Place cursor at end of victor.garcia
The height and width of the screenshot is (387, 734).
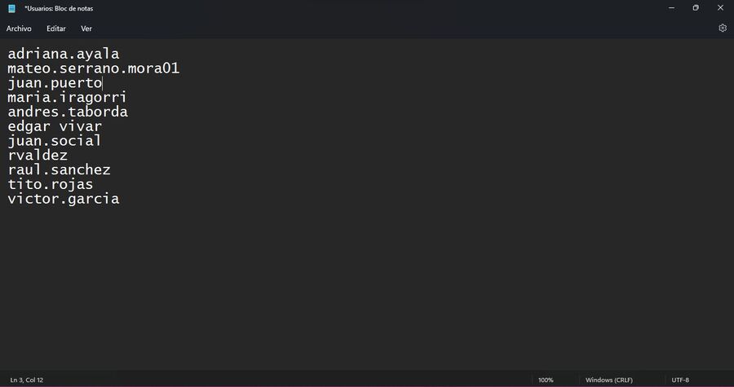[x=119, y=199]
